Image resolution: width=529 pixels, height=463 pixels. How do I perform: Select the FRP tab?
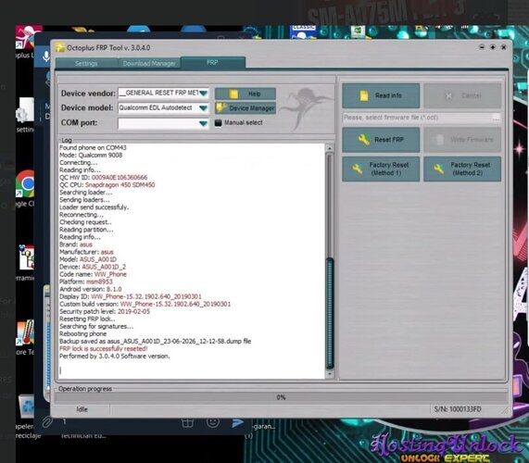click(x=212, y=62)
